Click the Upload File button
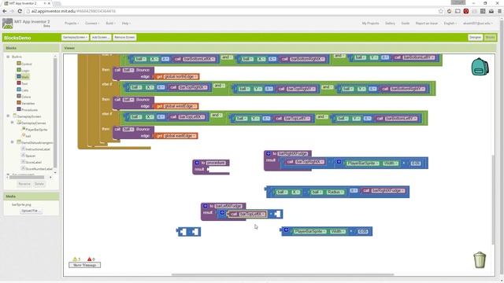The image size is (504, 283). pyautogui.click(x=31, y=211)
